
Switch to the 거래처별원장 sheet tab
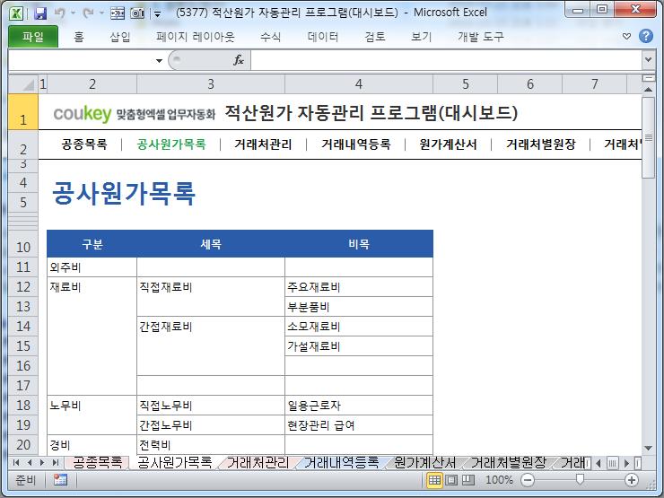tap(509, 462)
